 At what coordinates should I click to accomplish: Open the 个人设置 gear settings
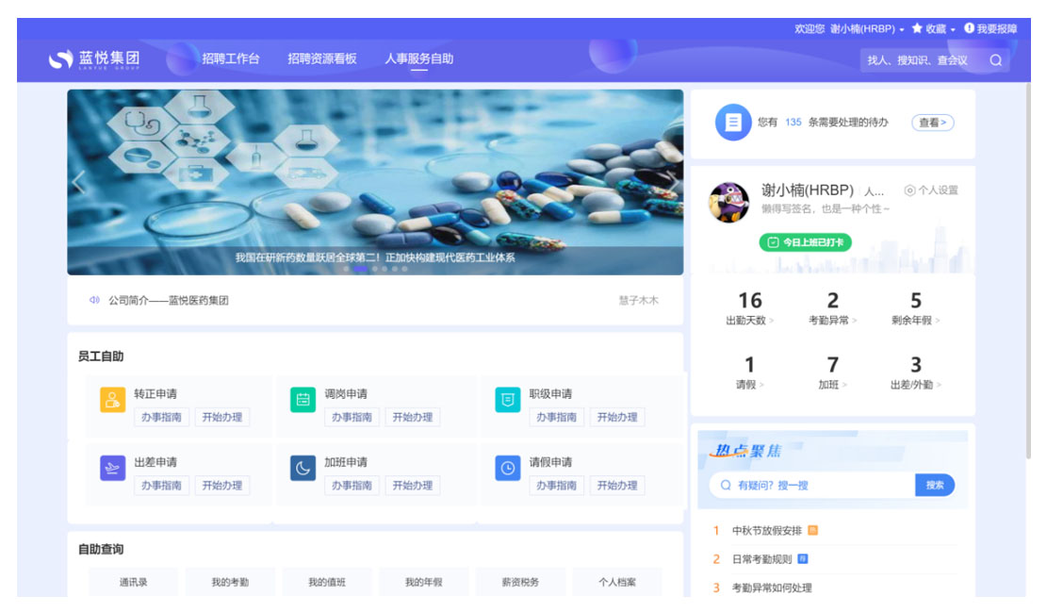[x=930, y=191]
